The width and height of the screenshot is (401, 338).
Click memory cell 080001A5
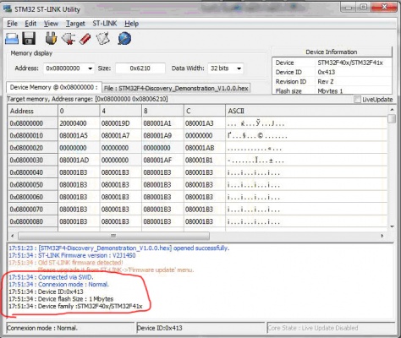click(79, 135)
